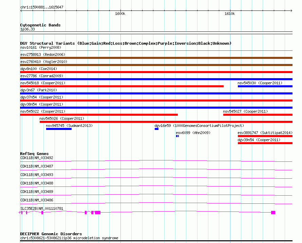
Task: Click the esv3891747 (Suktitipat2014) red bar
Action: point(265,136)
